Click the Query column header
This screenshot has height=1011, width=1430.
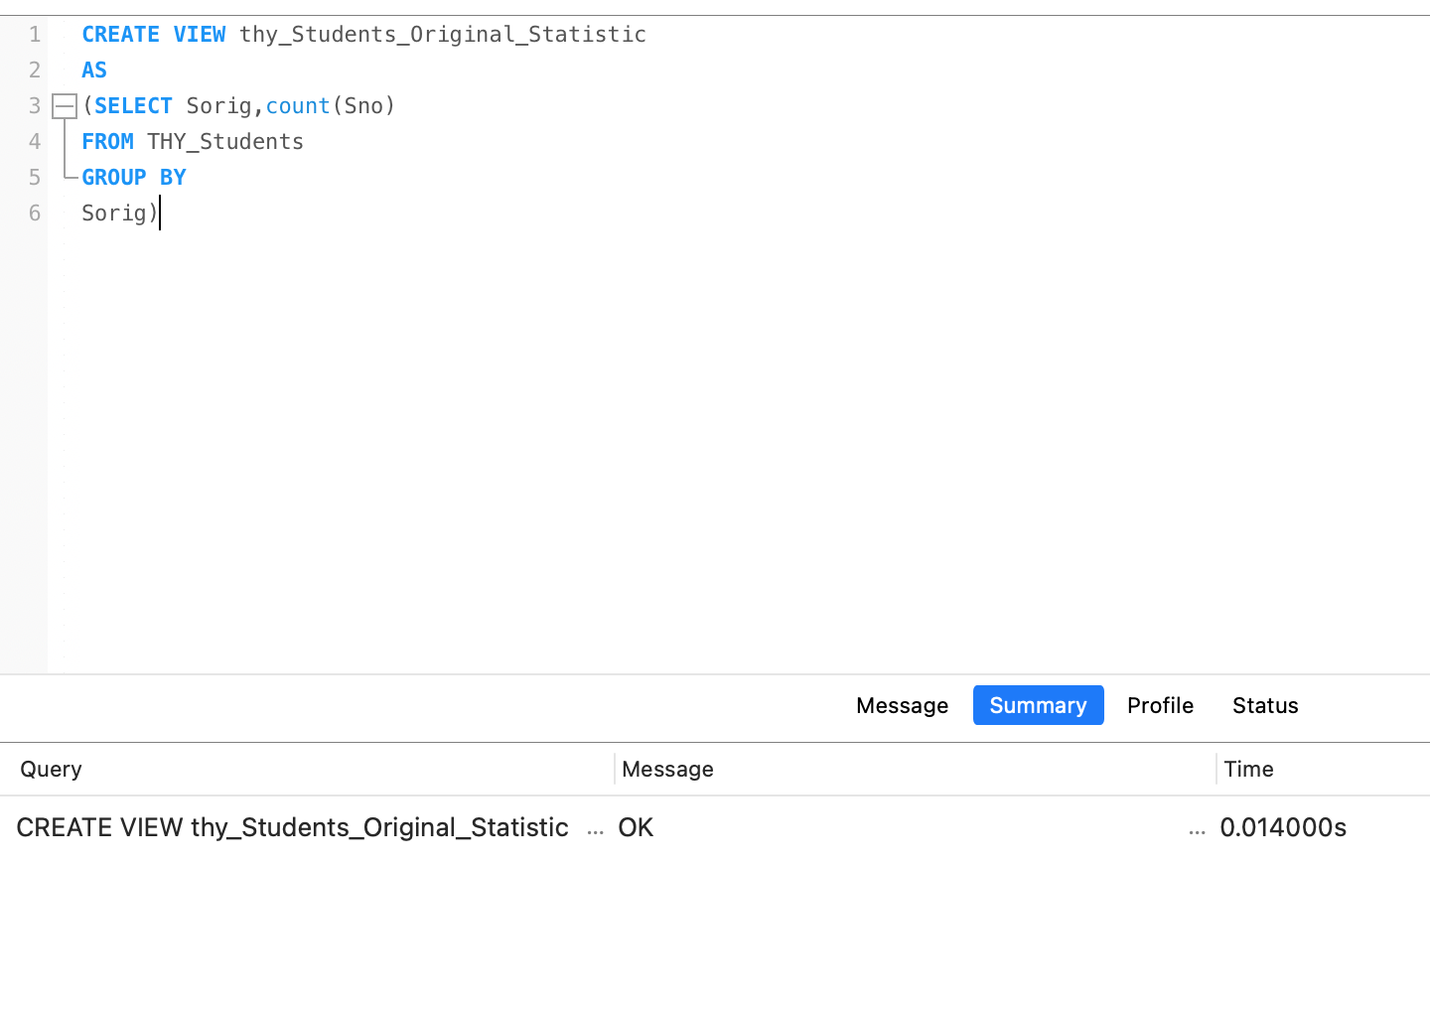click(x=52, y=769)
